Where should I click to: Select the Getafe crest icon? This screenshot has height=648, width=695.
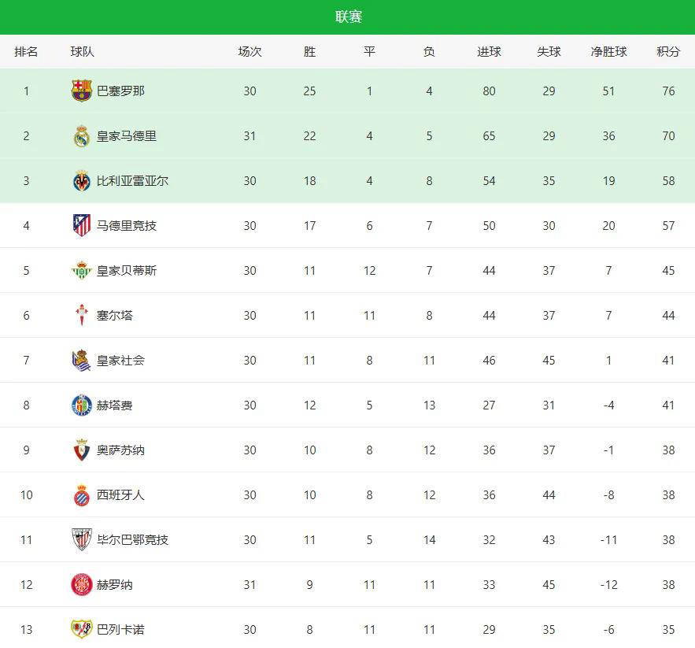pyautogui.click(x=82, y=405)
